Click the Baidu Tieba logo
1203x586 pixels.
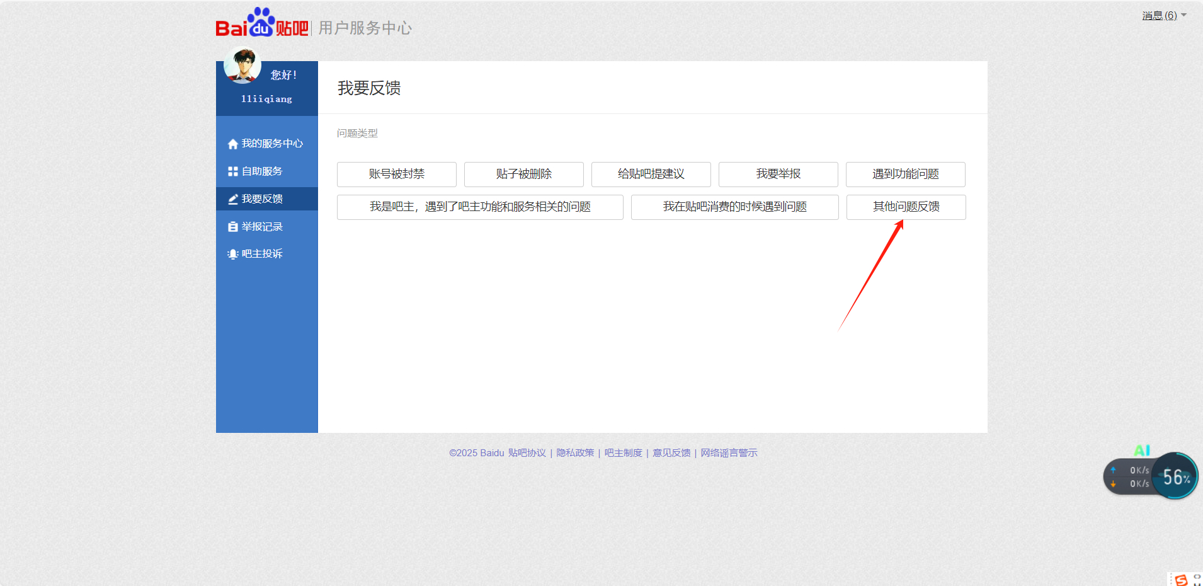pos(261,24)
